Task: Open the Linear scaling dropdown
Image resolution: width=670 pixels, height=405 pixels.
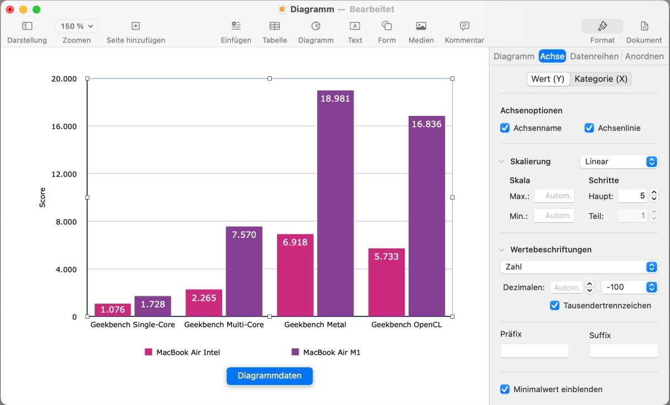Action: pos(619,162)
